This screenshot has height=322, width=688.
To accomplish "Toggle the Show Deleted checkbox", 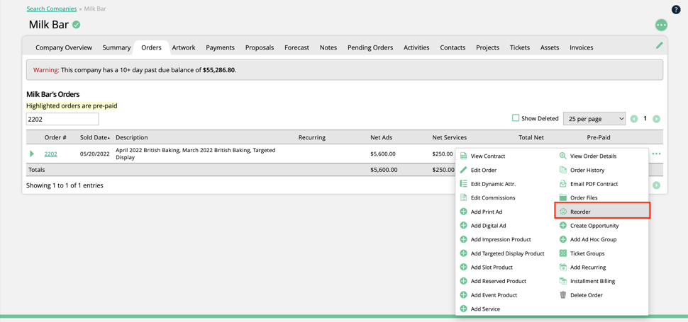I will pos(516,118).
